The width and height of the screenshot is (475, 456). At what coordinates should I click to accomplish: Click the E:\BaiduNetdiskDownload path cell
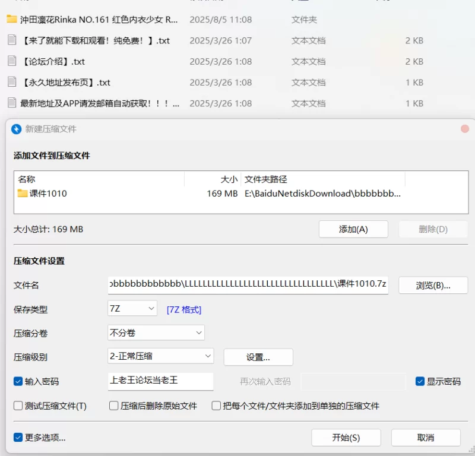click(322, 194)
